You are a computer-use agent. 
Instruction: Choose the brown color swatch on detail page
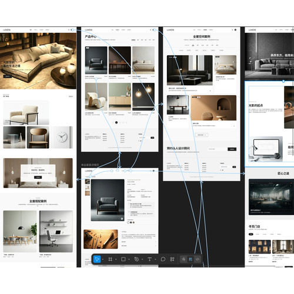pos(133,222)
